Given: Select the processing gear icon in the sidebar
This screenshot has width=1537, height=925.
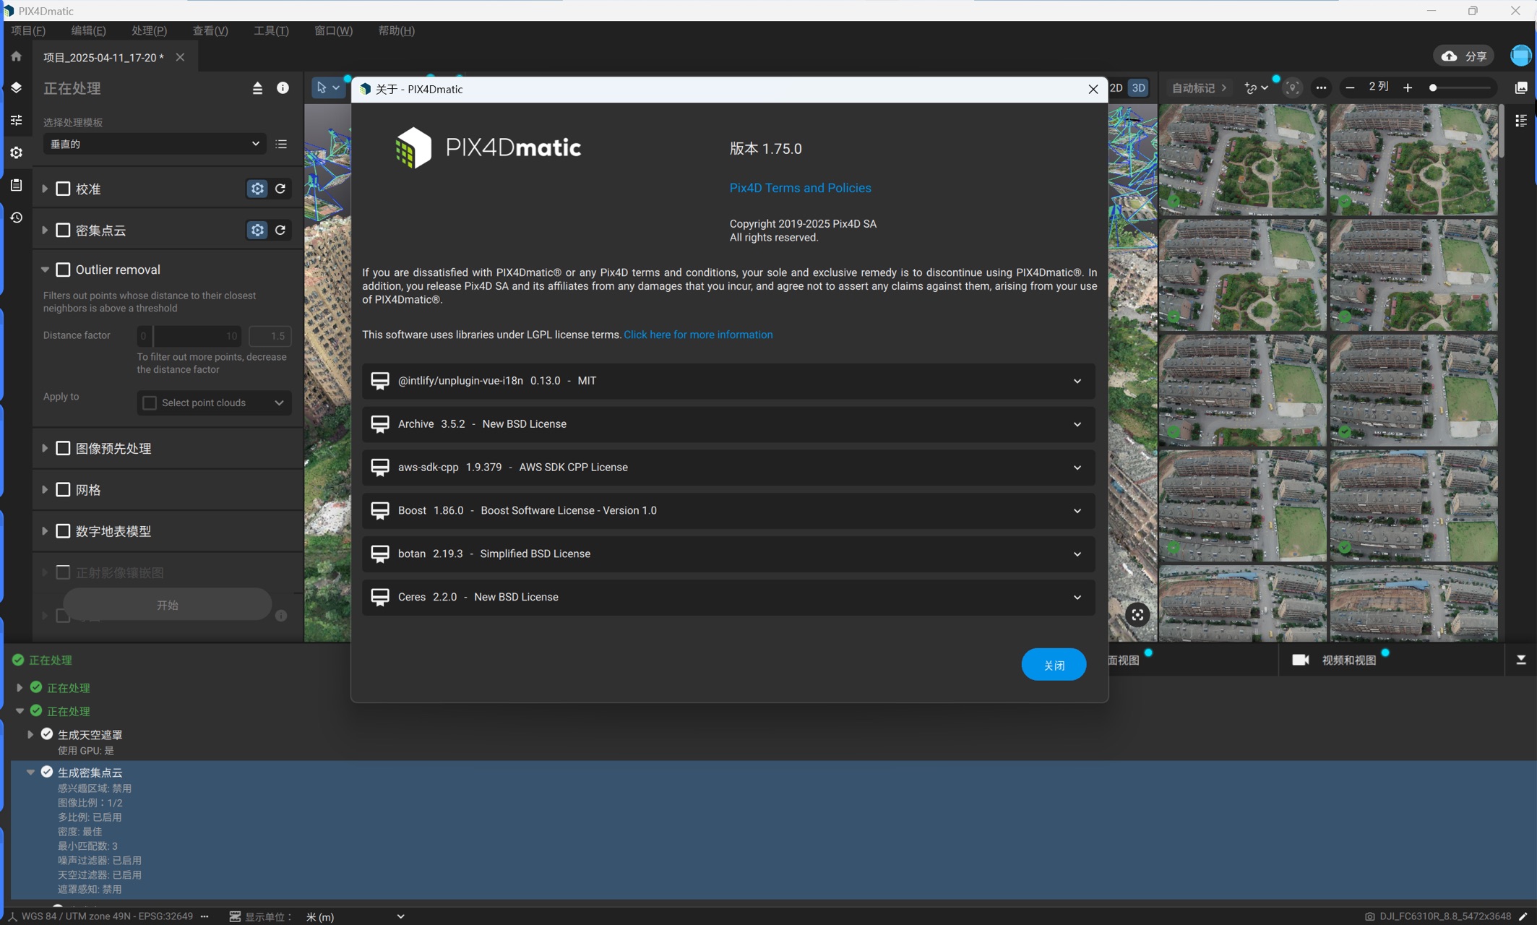Looking at the screenshot, I should pos(16,152).
